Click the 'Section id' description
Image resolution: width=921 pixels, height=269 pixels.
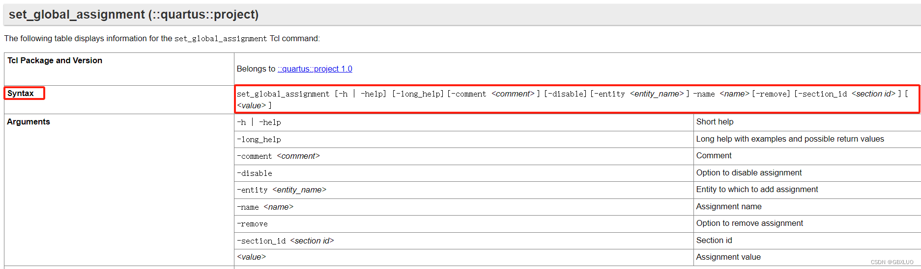click(714, 240)
